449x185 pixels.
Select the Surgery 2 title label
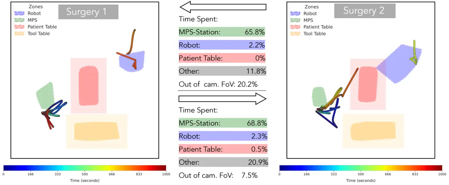tap(364, 11)
